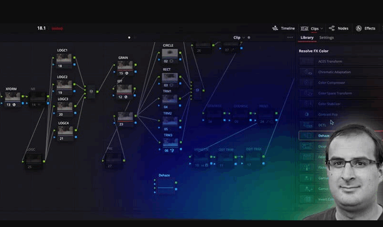Select the LOGC3 node thumbnail
The image size is (383, 227).
65,107
